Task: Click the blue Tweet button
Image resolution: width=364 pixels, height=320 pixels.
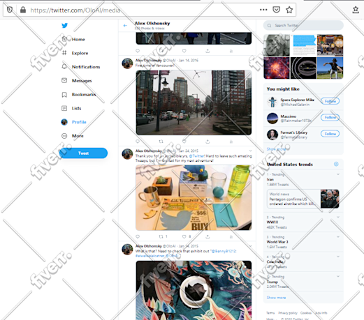Action: (x=83, y=153)
